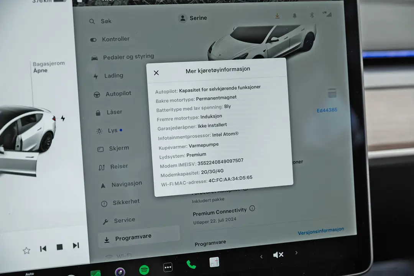The image size is (414, 276).
Task: Stop media playback
Action: (x=60, y=247)
